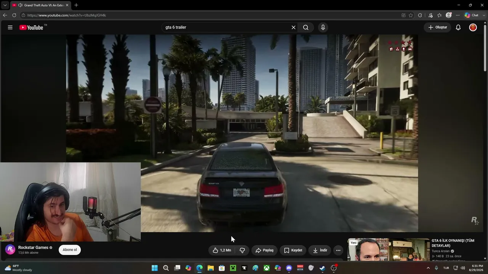The height and width of the screenshot is (274, 488).
Task: Reload the YouTube page
Action: (14, 15)
